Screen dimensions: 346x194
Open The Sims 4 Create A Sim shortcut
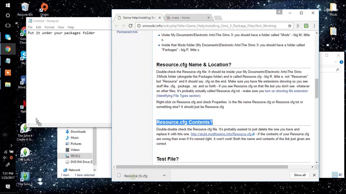pyautogui.click(x=25, y=132)
